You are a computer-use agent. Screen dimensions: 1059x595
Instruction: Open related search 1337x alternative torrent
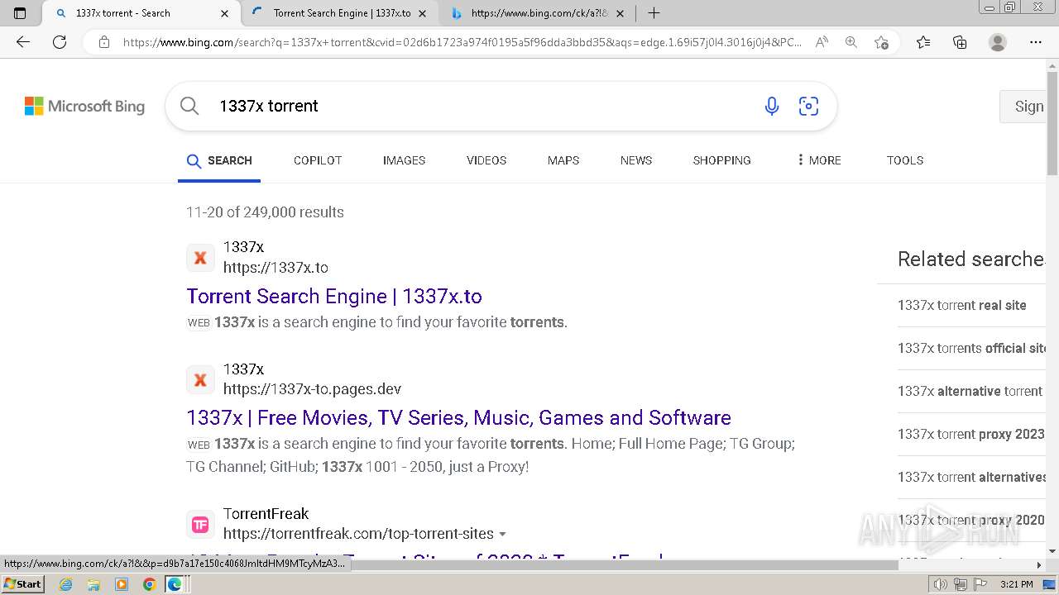[970, 391]
